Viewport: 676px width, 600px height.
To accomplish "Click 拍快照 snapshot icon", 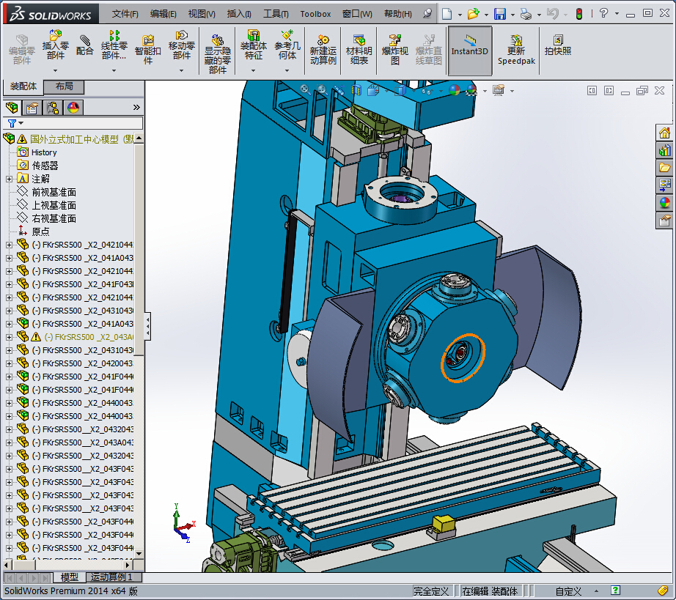I will 558,45.
